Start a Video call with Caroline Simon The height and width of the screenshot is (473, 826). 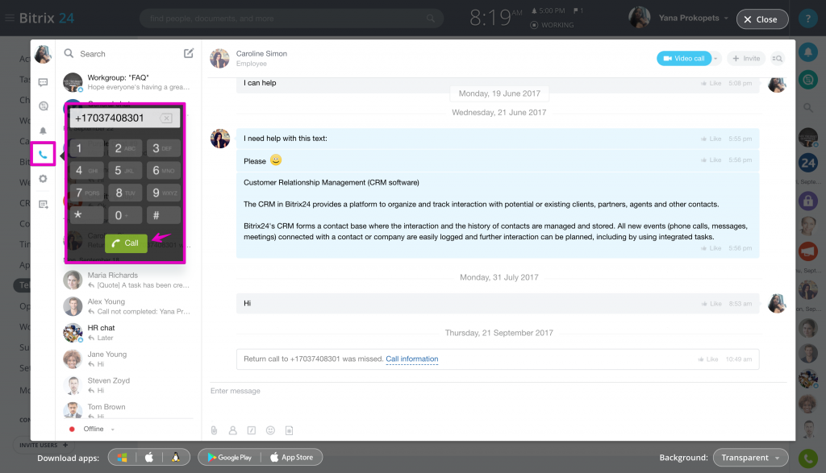point(684,58)
